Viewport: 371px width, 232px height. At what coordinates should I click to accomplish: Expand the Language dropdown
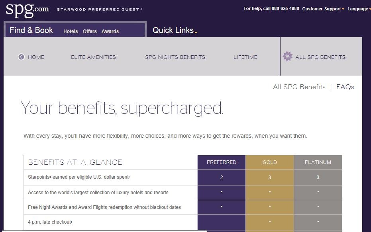359,9
